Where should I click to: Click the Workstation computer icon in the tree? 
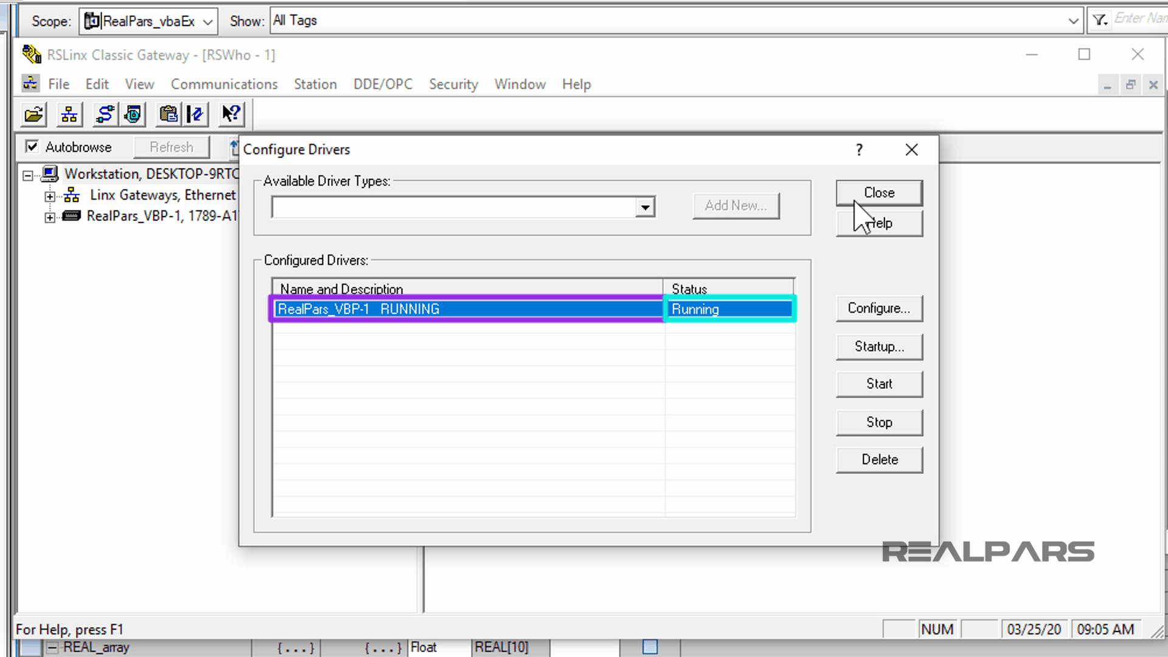pyautogui.click(x=51, y=173)
